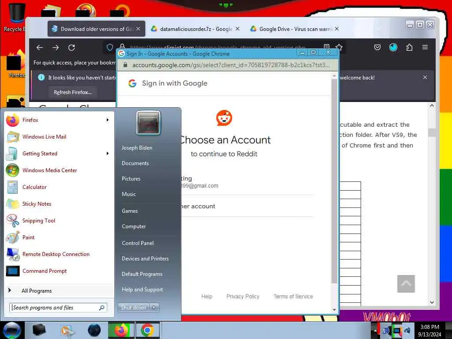The height and width of the screenshot is (339, 452).
Task: Click the search magnifier icon in Start menu
Action: coord(102,308)
